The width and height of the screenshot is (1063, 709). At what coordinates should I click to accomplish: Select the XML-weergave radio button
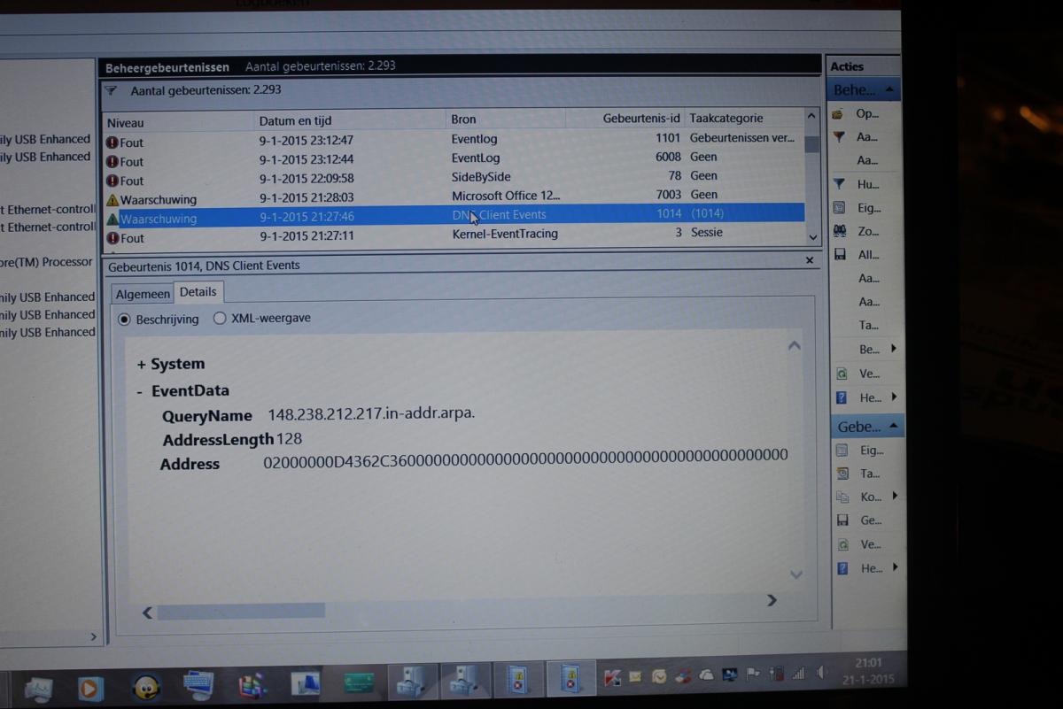pyautogui.click(x=220, y=319)
